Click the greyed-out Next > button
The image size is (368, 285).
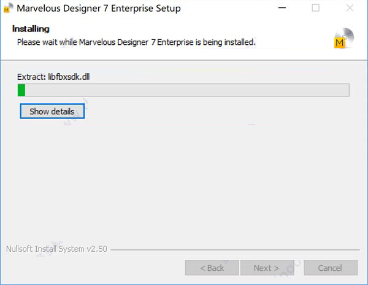[x=266, y=268]
